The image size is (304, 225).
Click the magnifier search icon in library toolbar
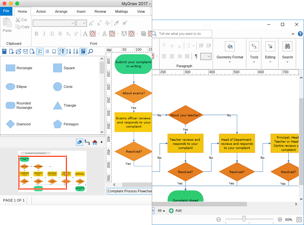90,51
